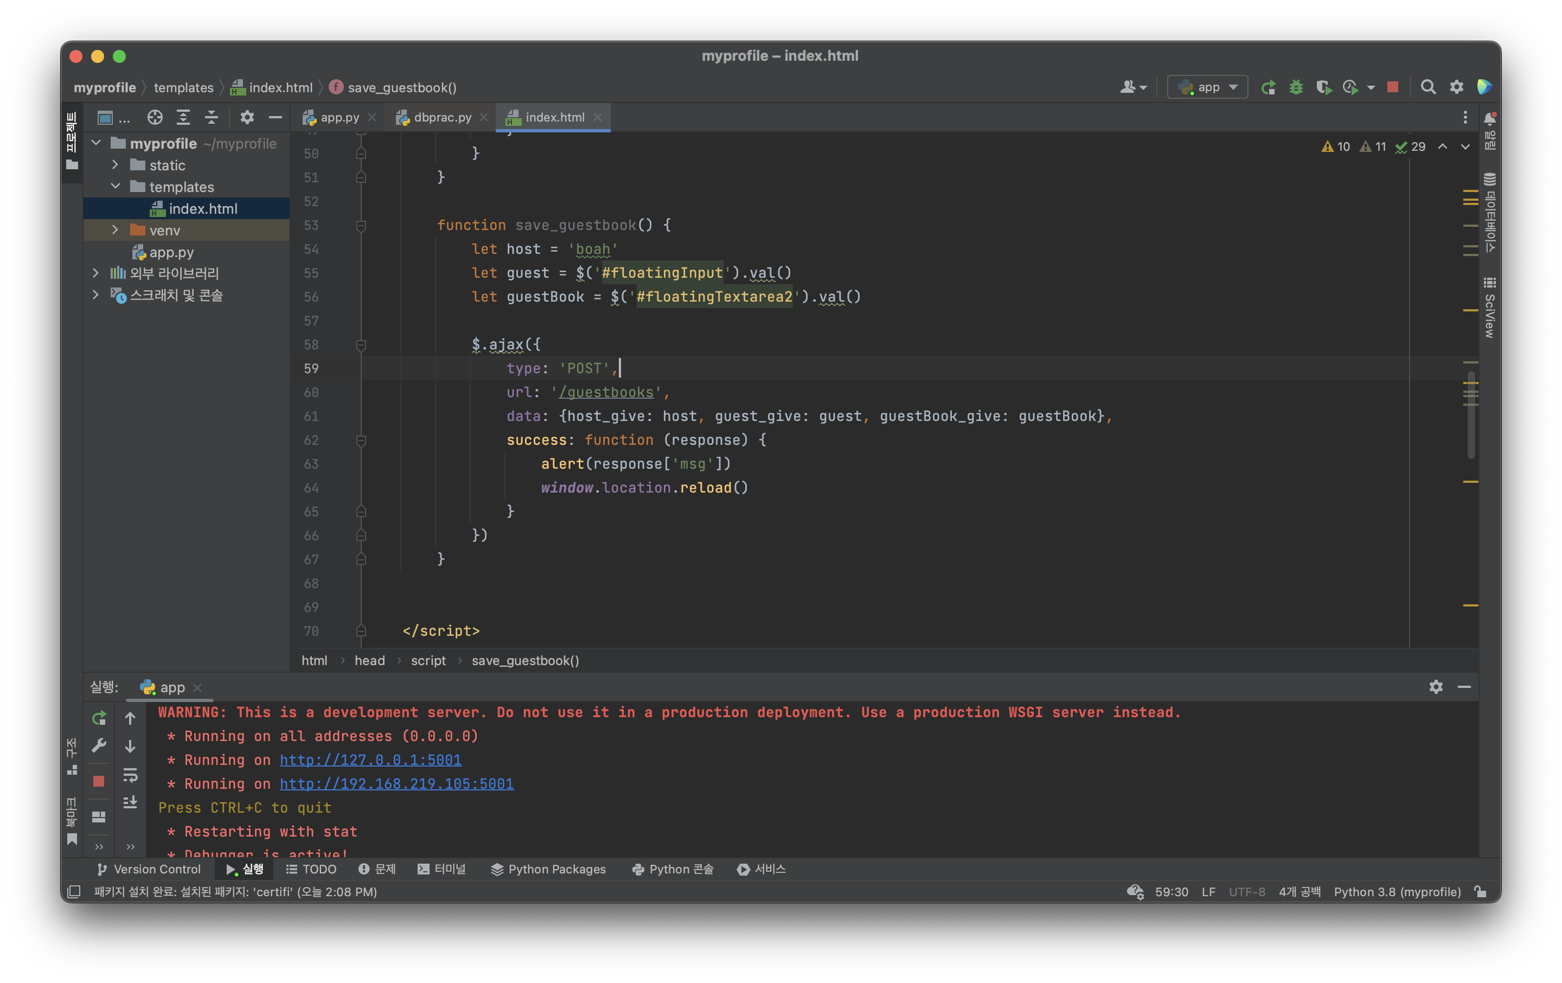Rerun app from the run panel
The height and width of the screenshot is (983, 1562).
(x=99, y=718)
